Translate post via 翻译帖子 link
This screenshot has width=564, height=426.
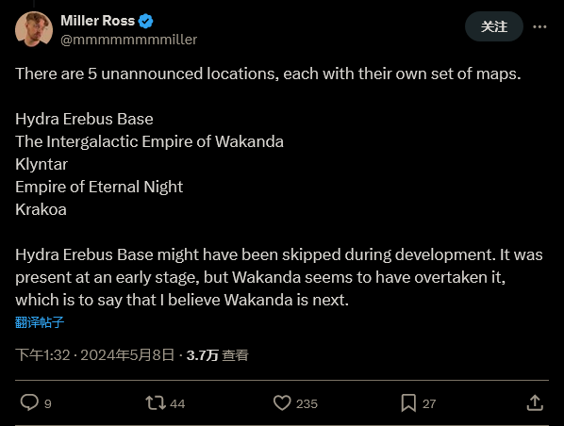(40, 322)
